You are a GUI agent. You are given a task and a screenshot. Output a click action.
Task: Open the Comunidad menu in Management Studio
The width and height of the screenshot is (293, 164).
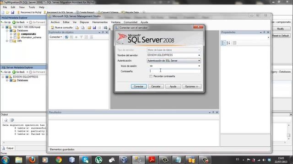130,22
